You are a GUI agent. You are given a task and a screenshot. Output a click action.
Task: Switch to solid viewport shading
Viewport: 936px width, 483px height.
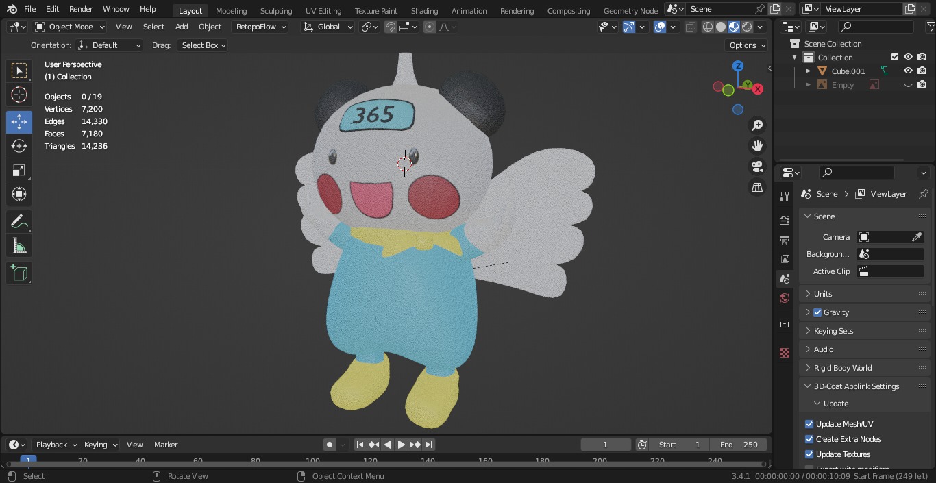721,27
